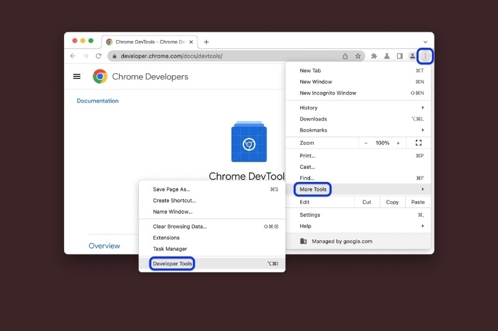Click the 100% zoom value

tap(382, 143)
